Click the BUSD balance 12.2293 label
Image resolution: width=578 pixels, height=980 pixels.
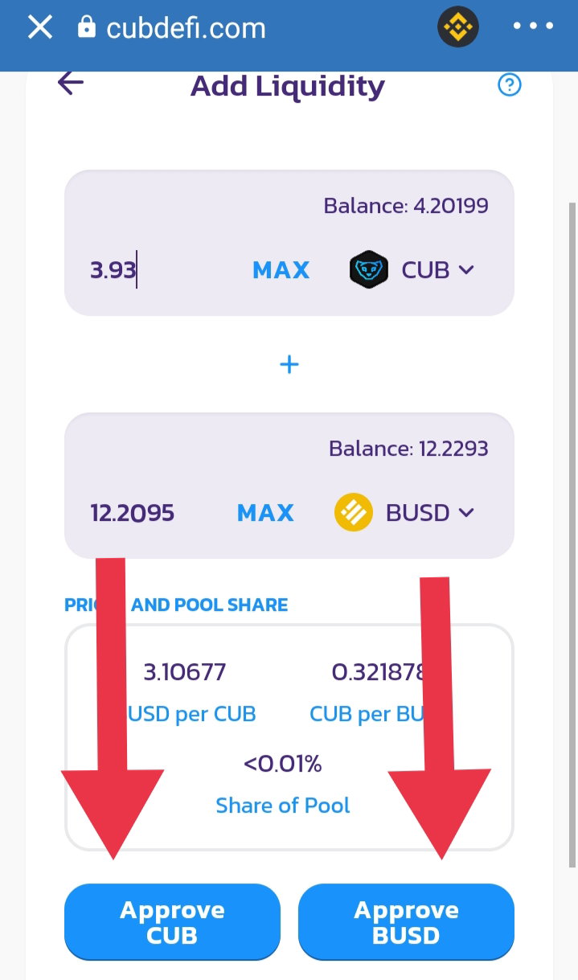click(408, 449)
